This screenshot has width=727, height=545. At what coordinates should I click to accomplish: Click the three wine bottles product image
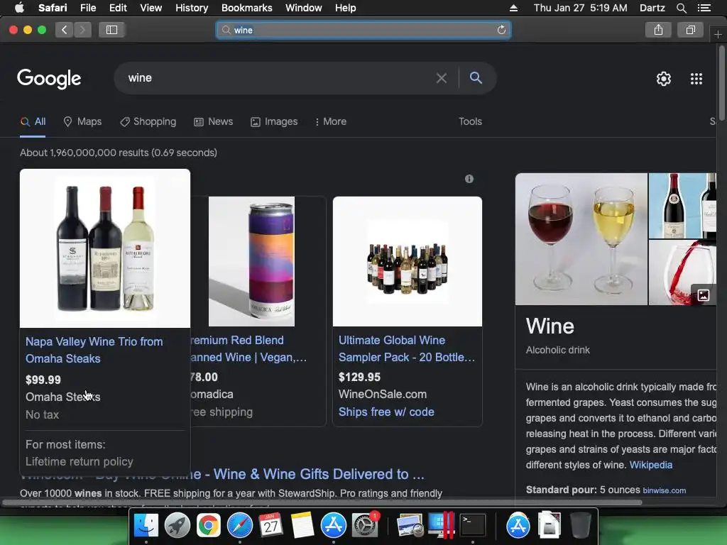tap(105, 248)
